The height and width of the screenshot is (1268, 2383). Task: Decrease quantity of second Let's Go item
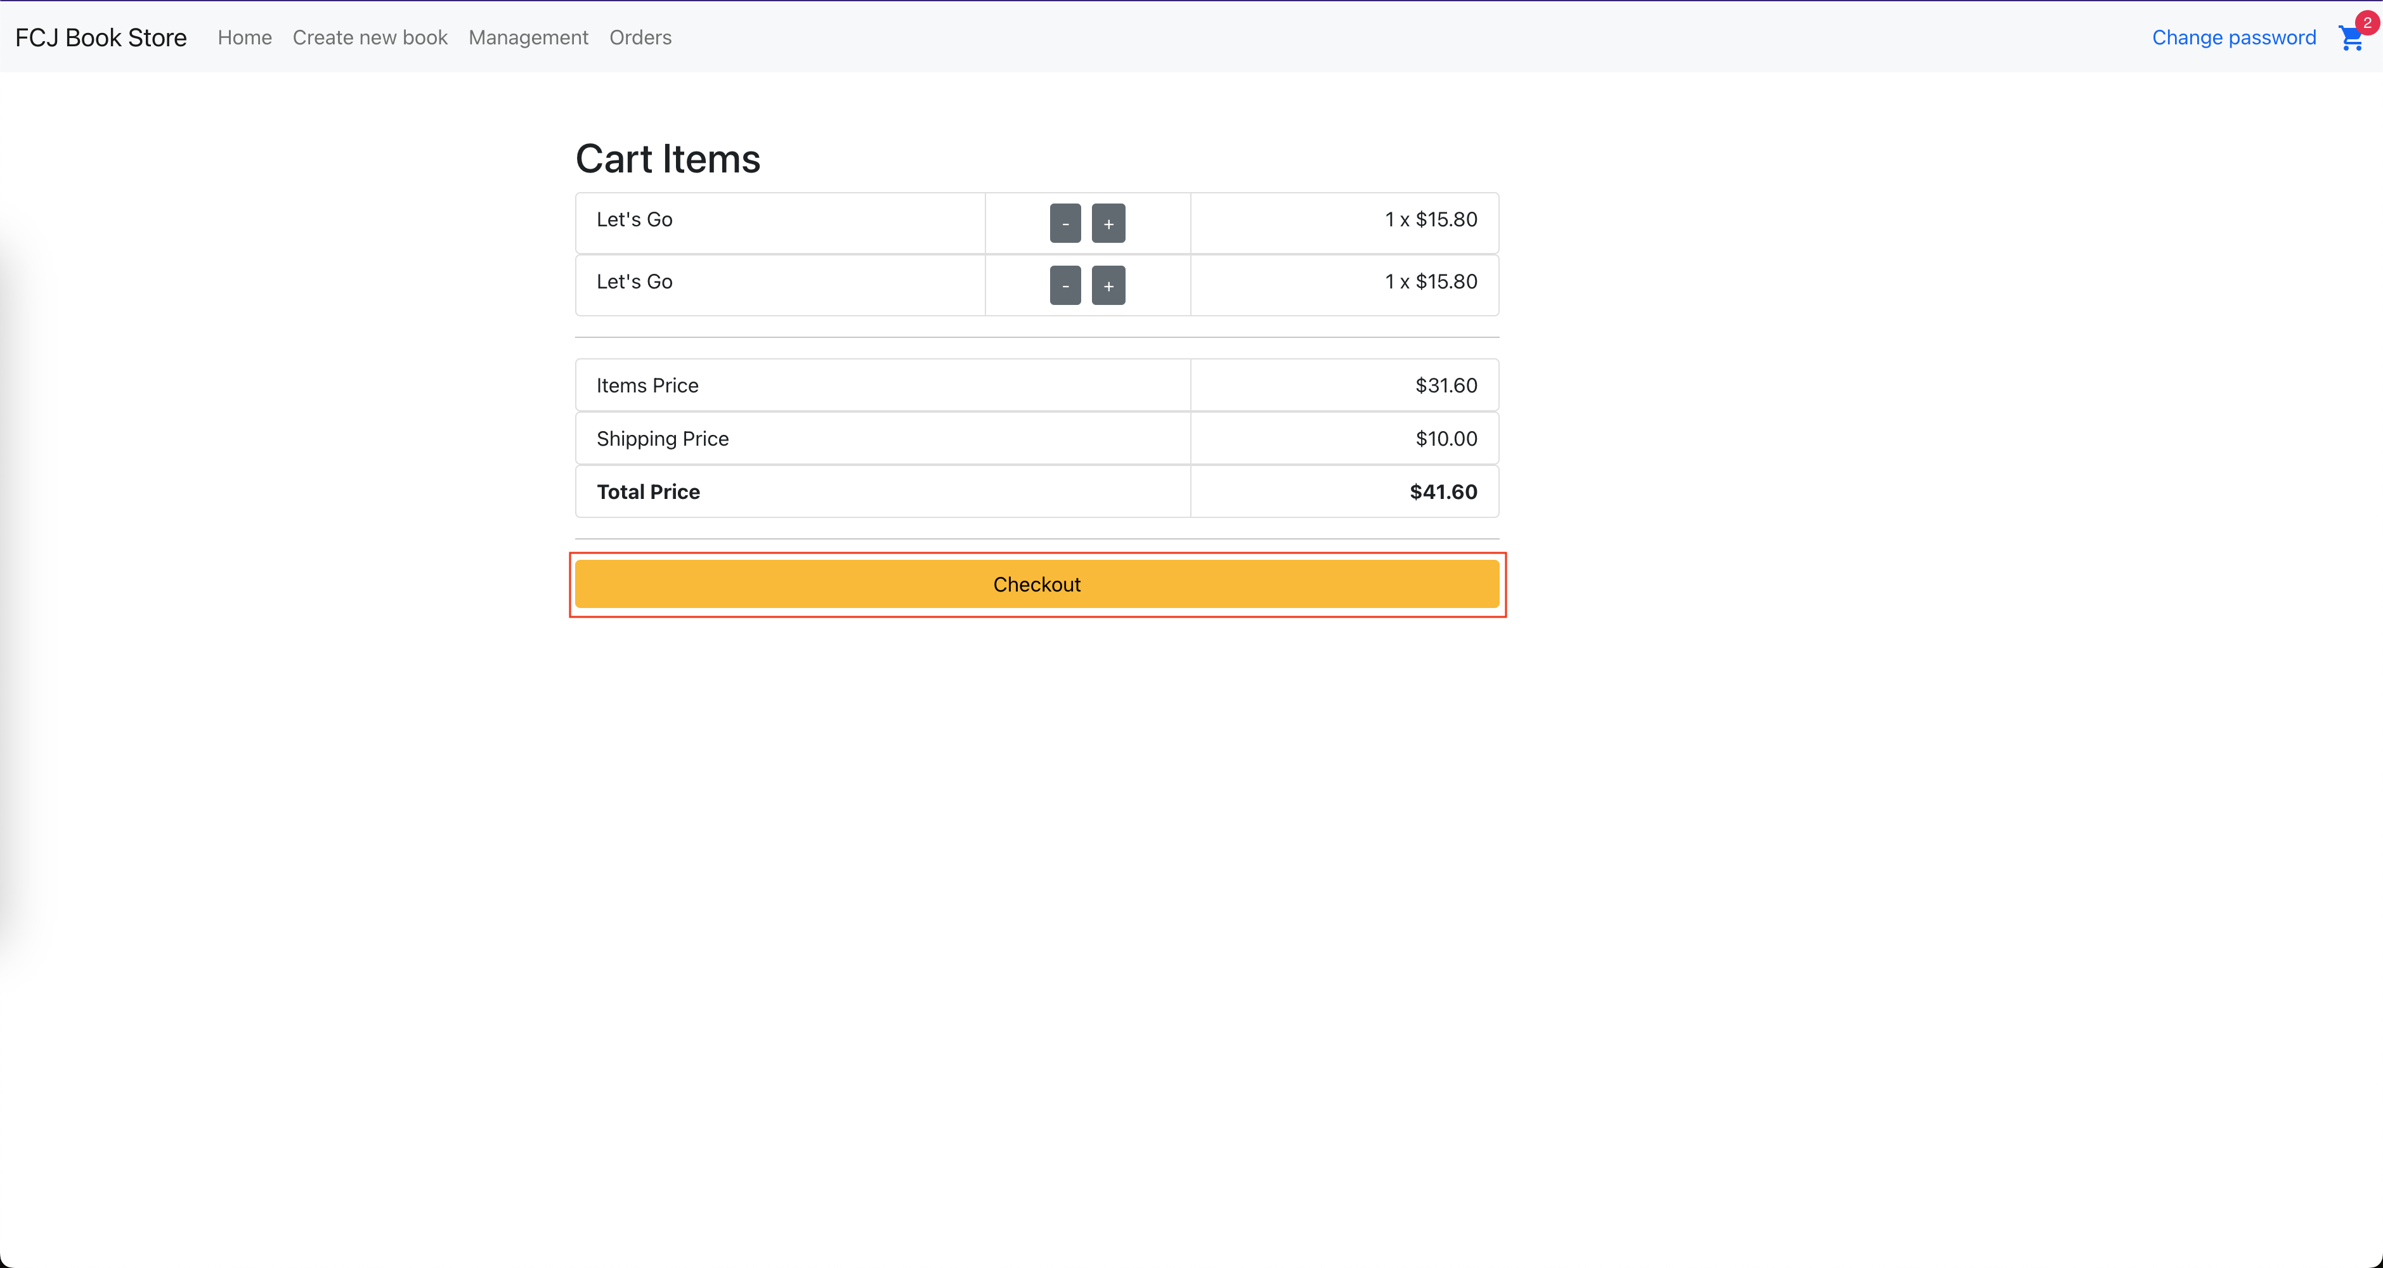tap(1065, 285)
